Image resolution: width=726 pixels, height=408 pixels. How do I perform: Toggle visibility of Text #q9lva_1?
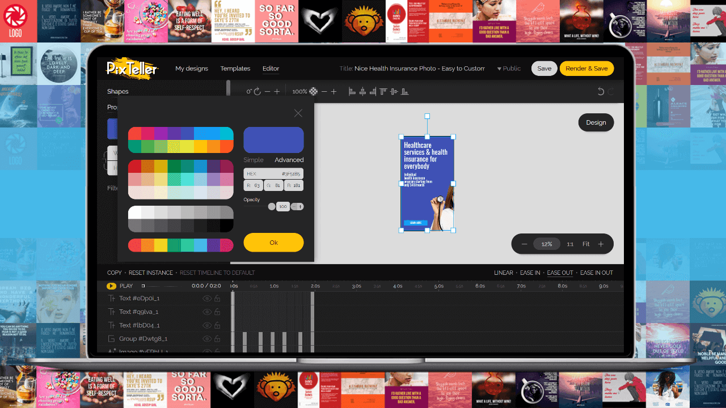[207, 312]
